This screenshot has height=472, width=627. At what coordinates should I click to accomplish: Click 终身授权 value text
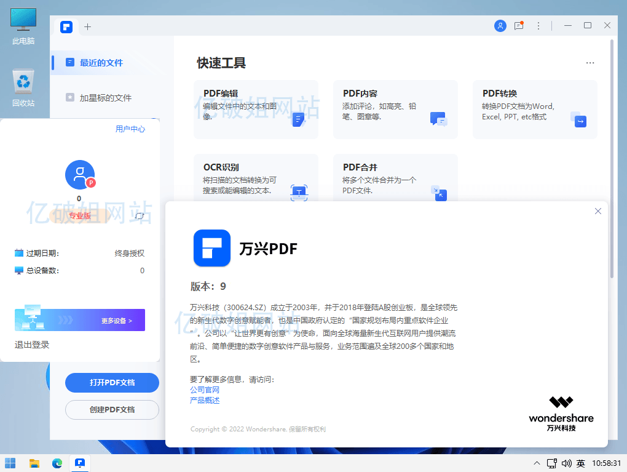(x=130, y=254)
